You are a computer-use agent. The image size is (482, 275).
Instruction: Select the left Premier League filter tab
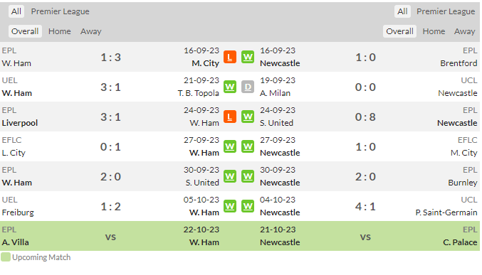tap(61, 11)
